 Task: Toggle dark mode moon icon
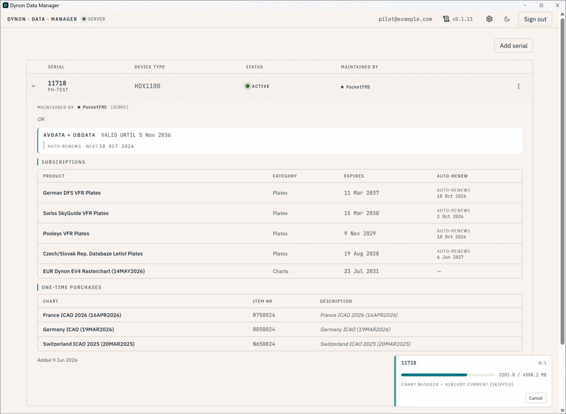[507, 19]
